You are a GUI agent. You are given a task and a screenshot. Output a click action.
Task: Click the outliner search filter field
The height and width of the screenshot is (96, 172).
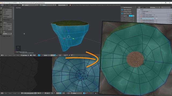click(166, 7)
